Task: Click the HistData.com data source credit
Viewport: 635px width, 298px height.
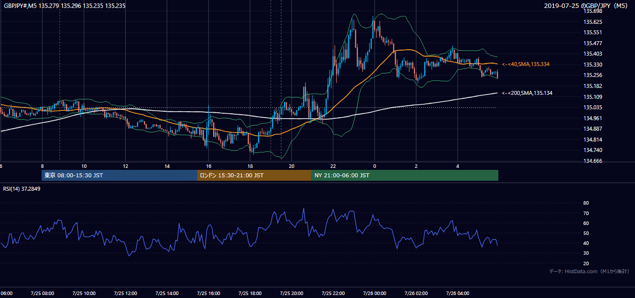Action: pos(589,272)
